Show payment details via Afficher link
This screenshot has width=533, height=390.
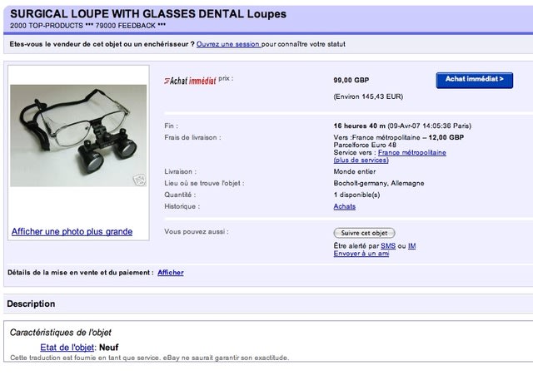pyautogui.click(x=170, y=273)
